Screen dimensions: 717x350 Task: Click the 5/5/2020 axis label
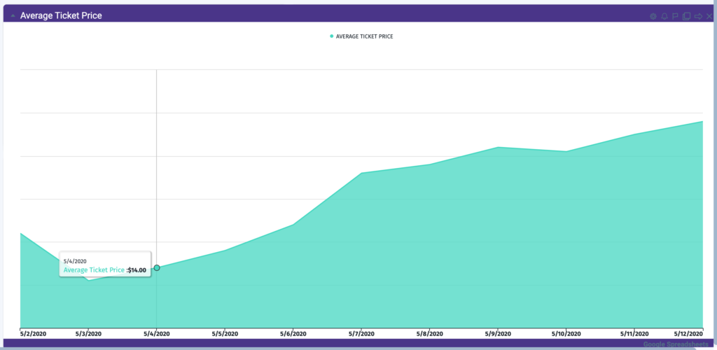[x=225, y=334]
